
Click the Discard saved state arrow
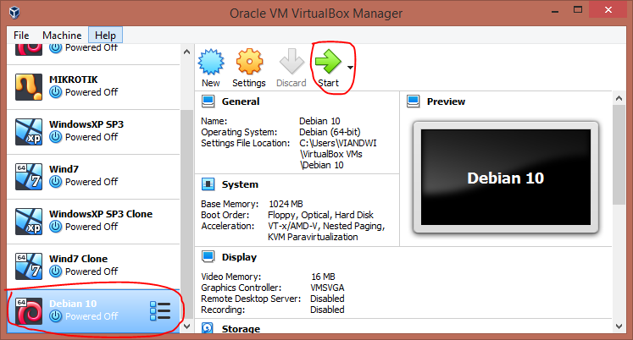292,62
